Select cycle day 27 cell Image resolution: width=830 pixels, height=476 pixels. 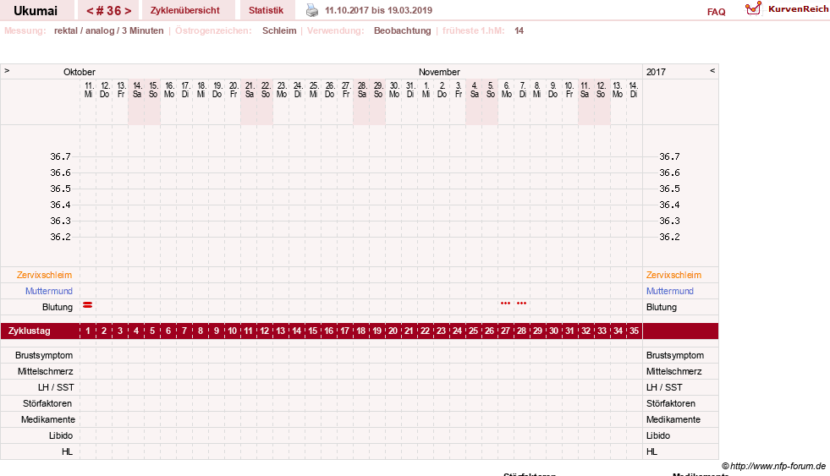pyautogui.click(x=505, y=331)
